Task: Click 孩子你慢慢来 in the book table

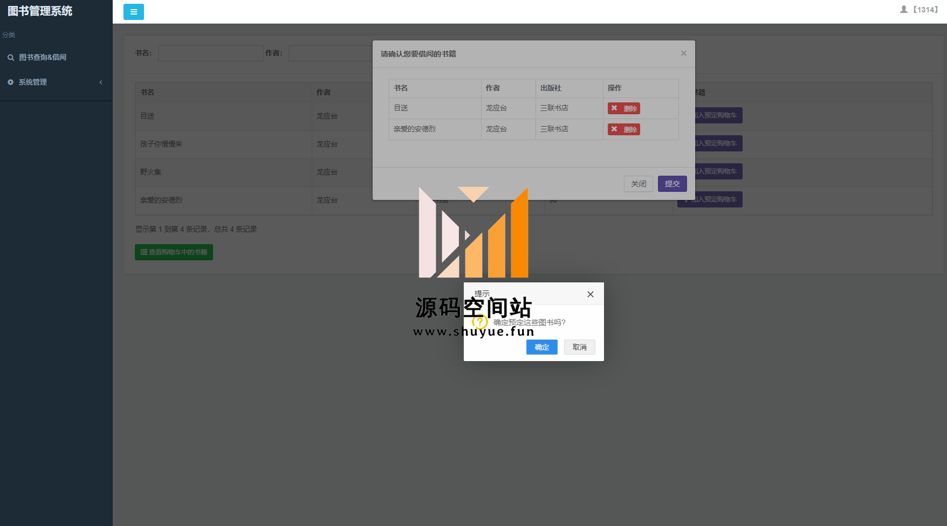Action: (x=161, y=144)
